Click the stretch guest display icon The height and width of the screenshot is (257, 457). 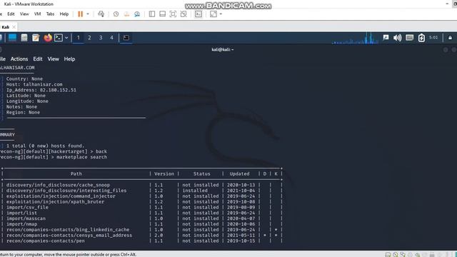coord(214,14)
